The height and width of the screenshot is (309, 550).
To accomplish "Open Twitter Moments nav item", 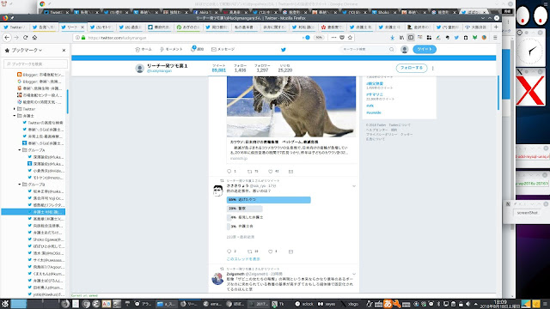I will (x=171, y=50).
